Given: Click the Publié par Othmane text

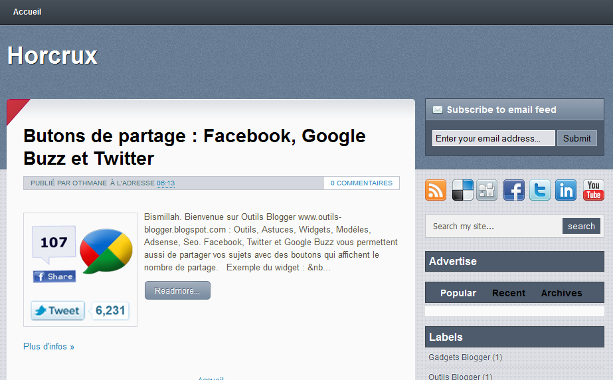Looking at the screenshot, I should [x=69, y=183].
